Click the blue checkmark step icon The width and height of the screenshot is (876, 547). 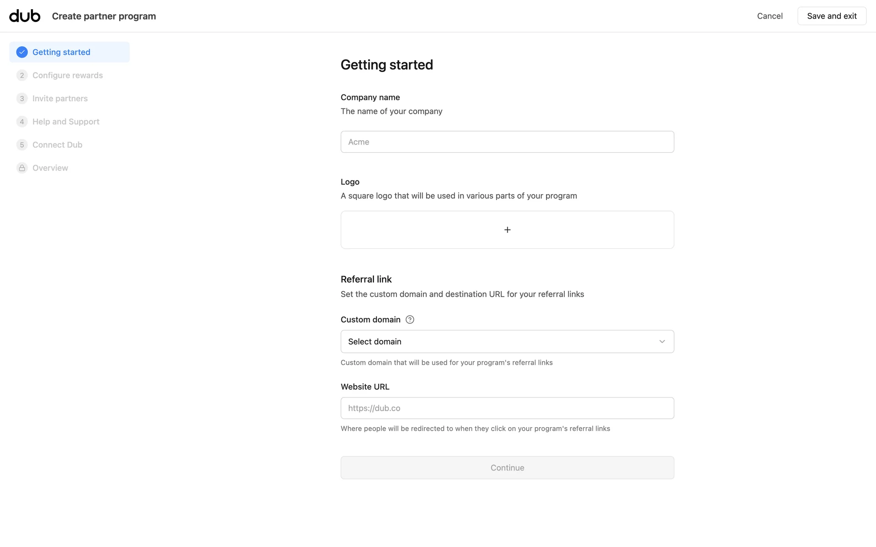(22, 52)
